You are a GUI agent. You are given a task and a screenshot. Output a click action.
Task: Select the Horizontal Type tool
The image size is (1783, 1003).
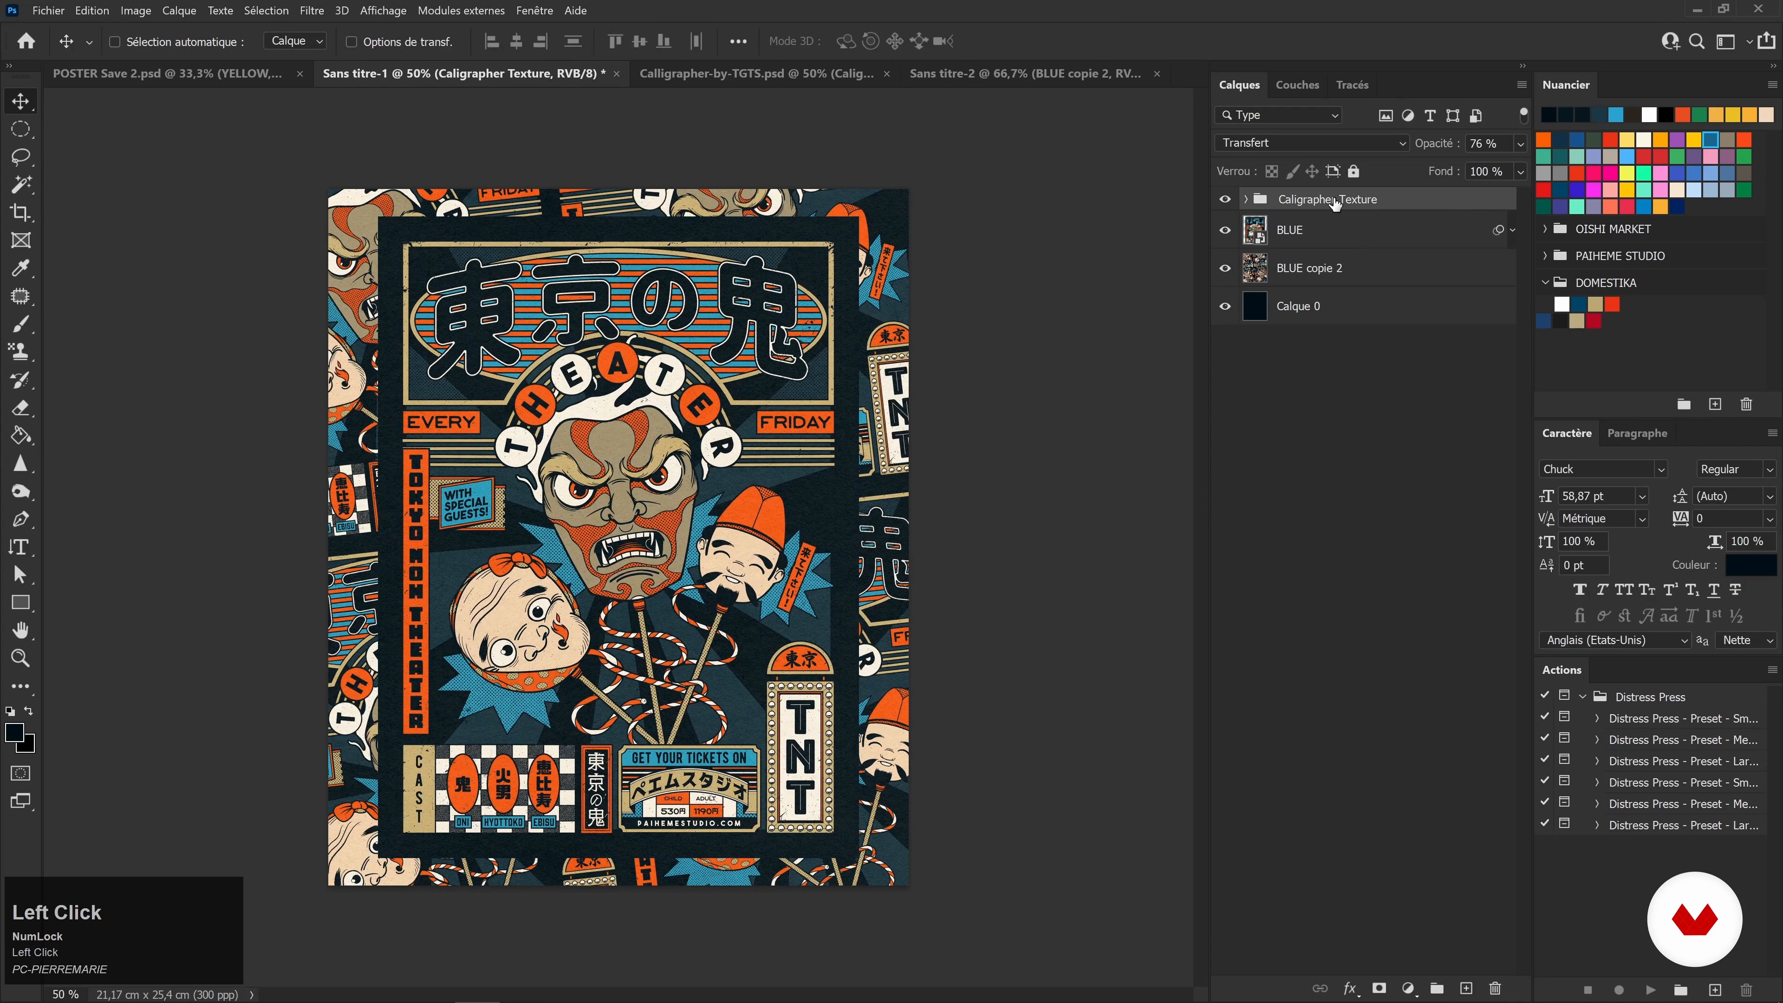click(x=20, y=547)
